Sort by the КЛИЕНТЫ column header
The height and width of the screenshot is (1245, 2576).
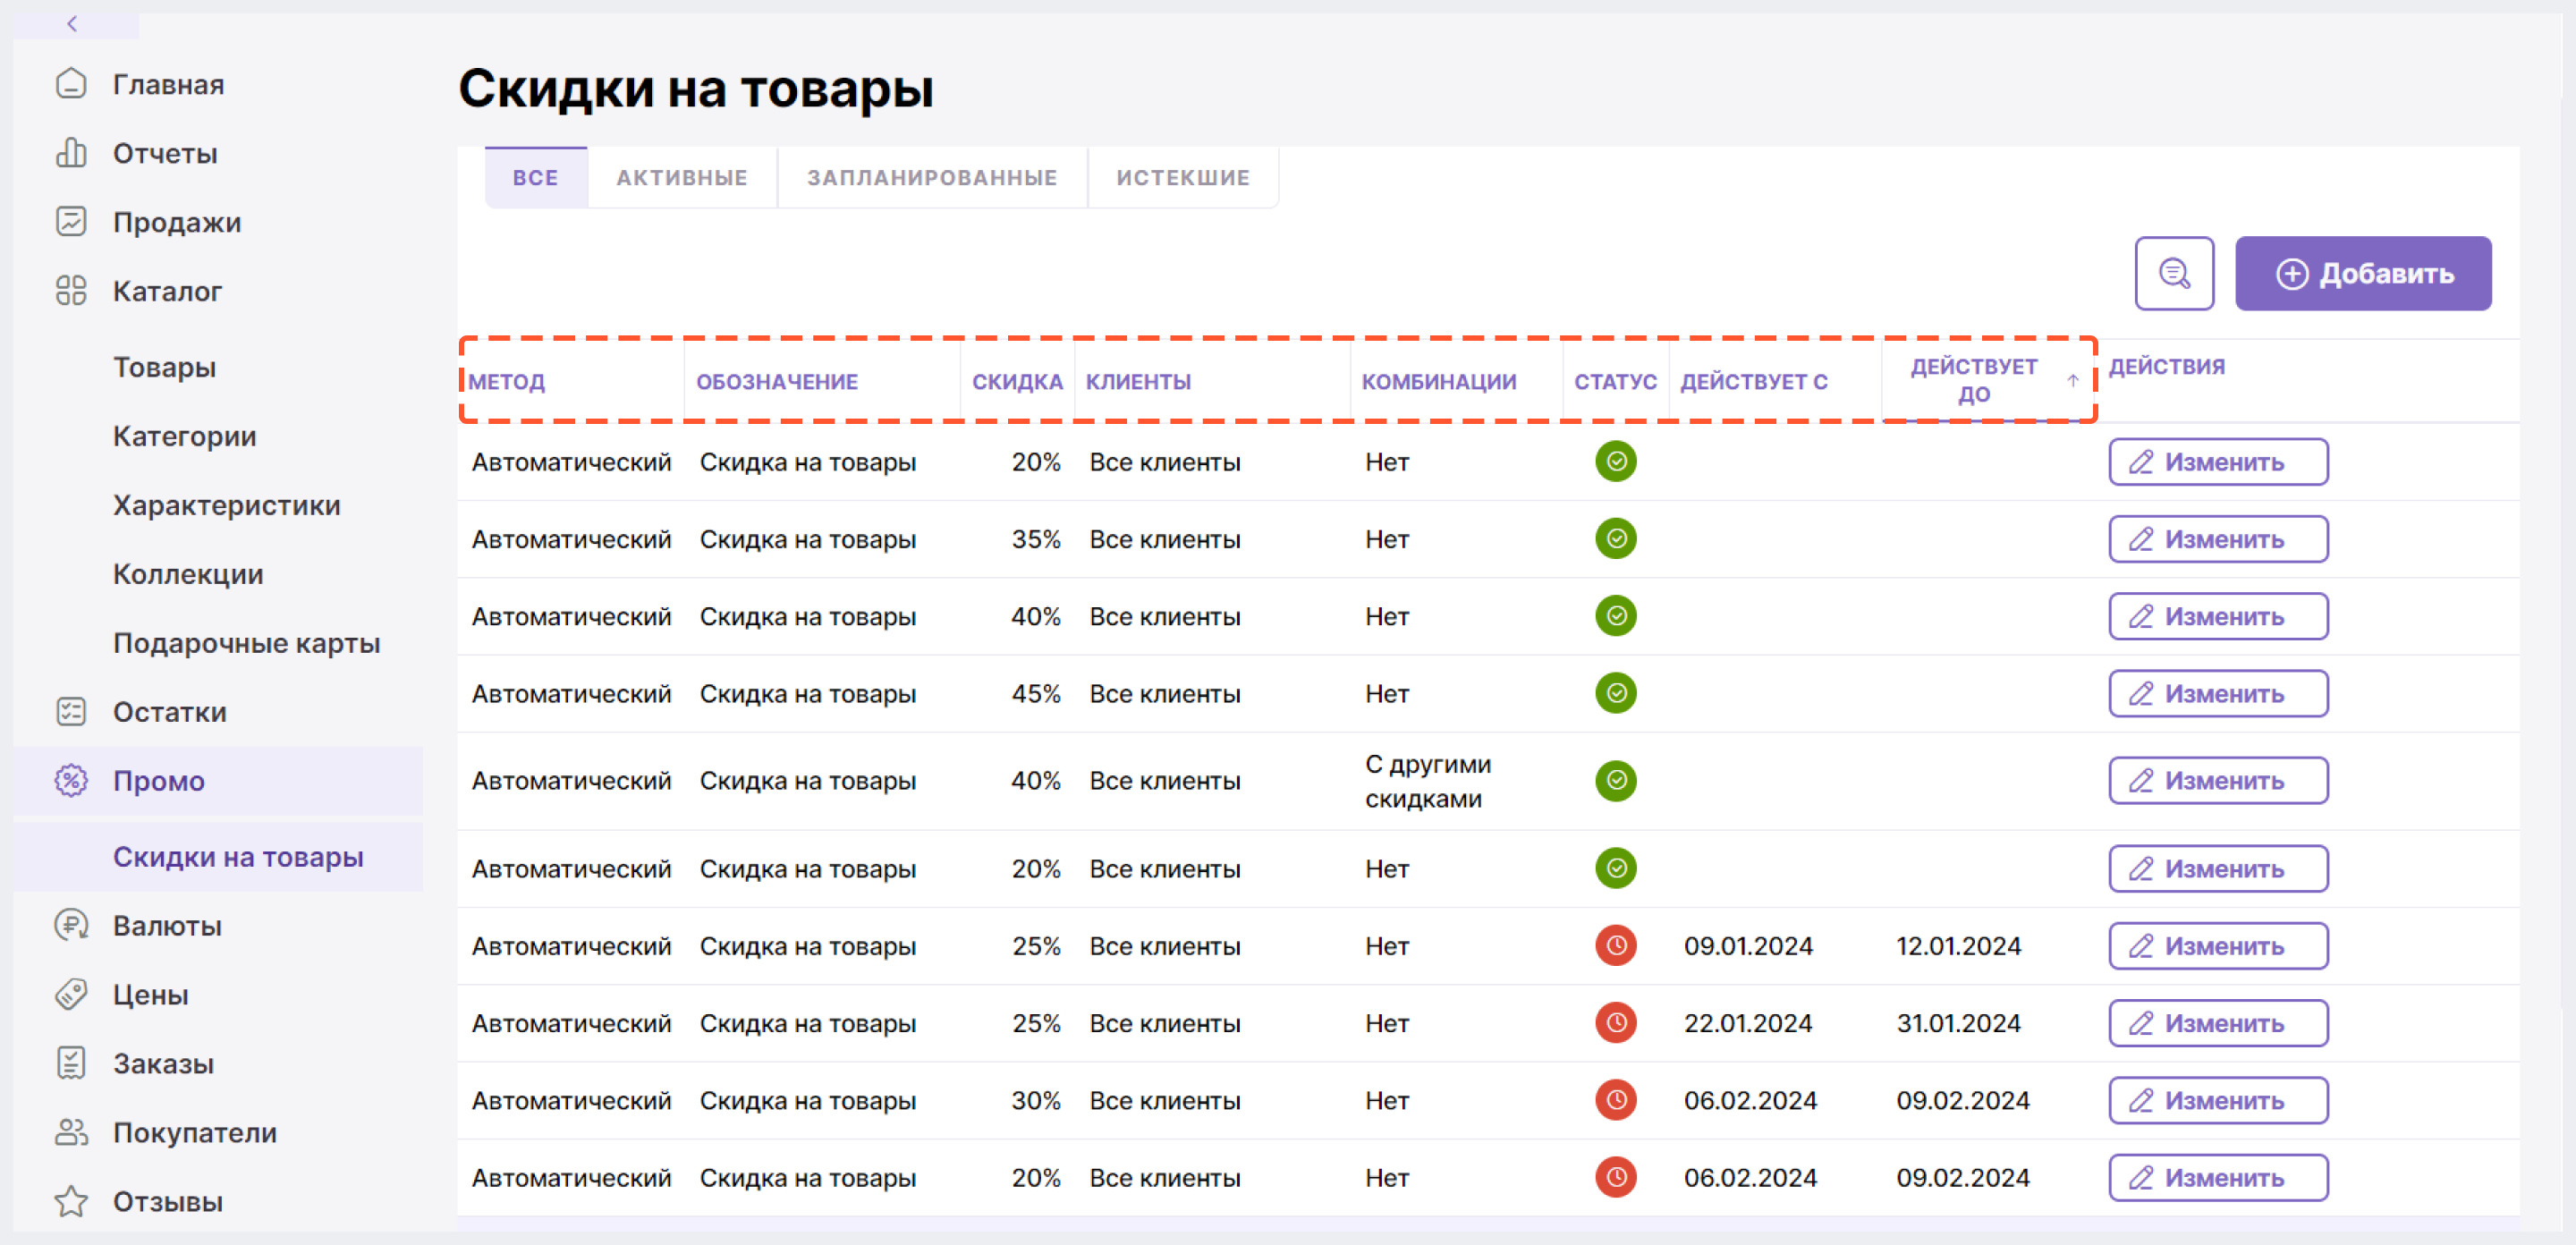point(1138,381)
